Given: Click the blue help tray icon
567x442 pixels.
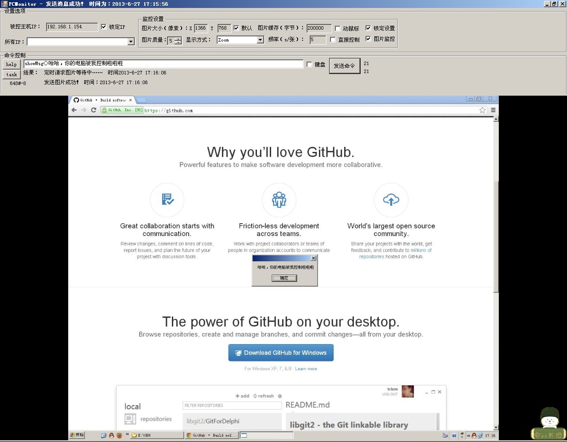Looking at the screenshot, I should 454,435.
